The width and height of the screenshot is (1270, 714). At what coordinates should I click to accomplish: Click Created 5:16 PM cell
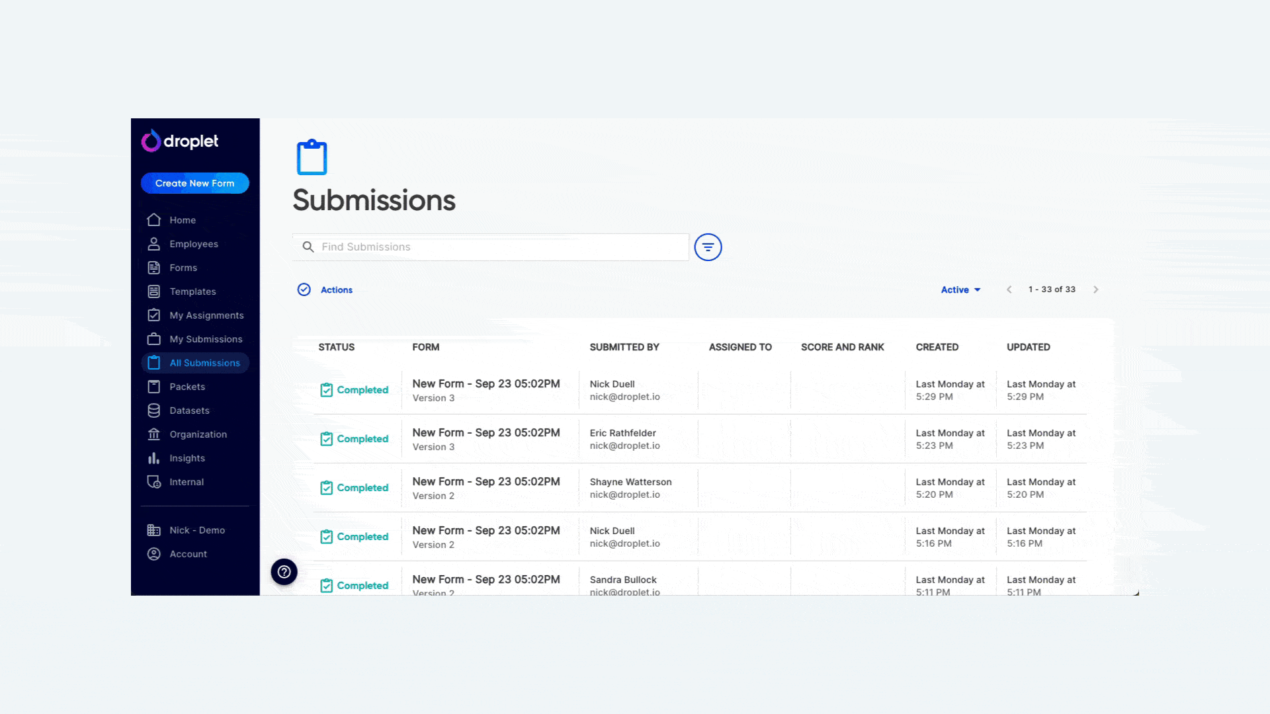point(951,537)
